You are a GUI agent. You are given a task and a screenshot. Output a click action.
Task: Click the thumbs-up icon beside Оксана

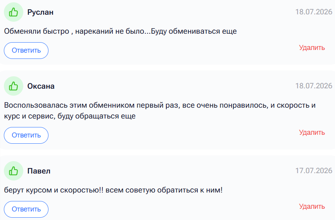pyautogui.click(x=14, y=86)
